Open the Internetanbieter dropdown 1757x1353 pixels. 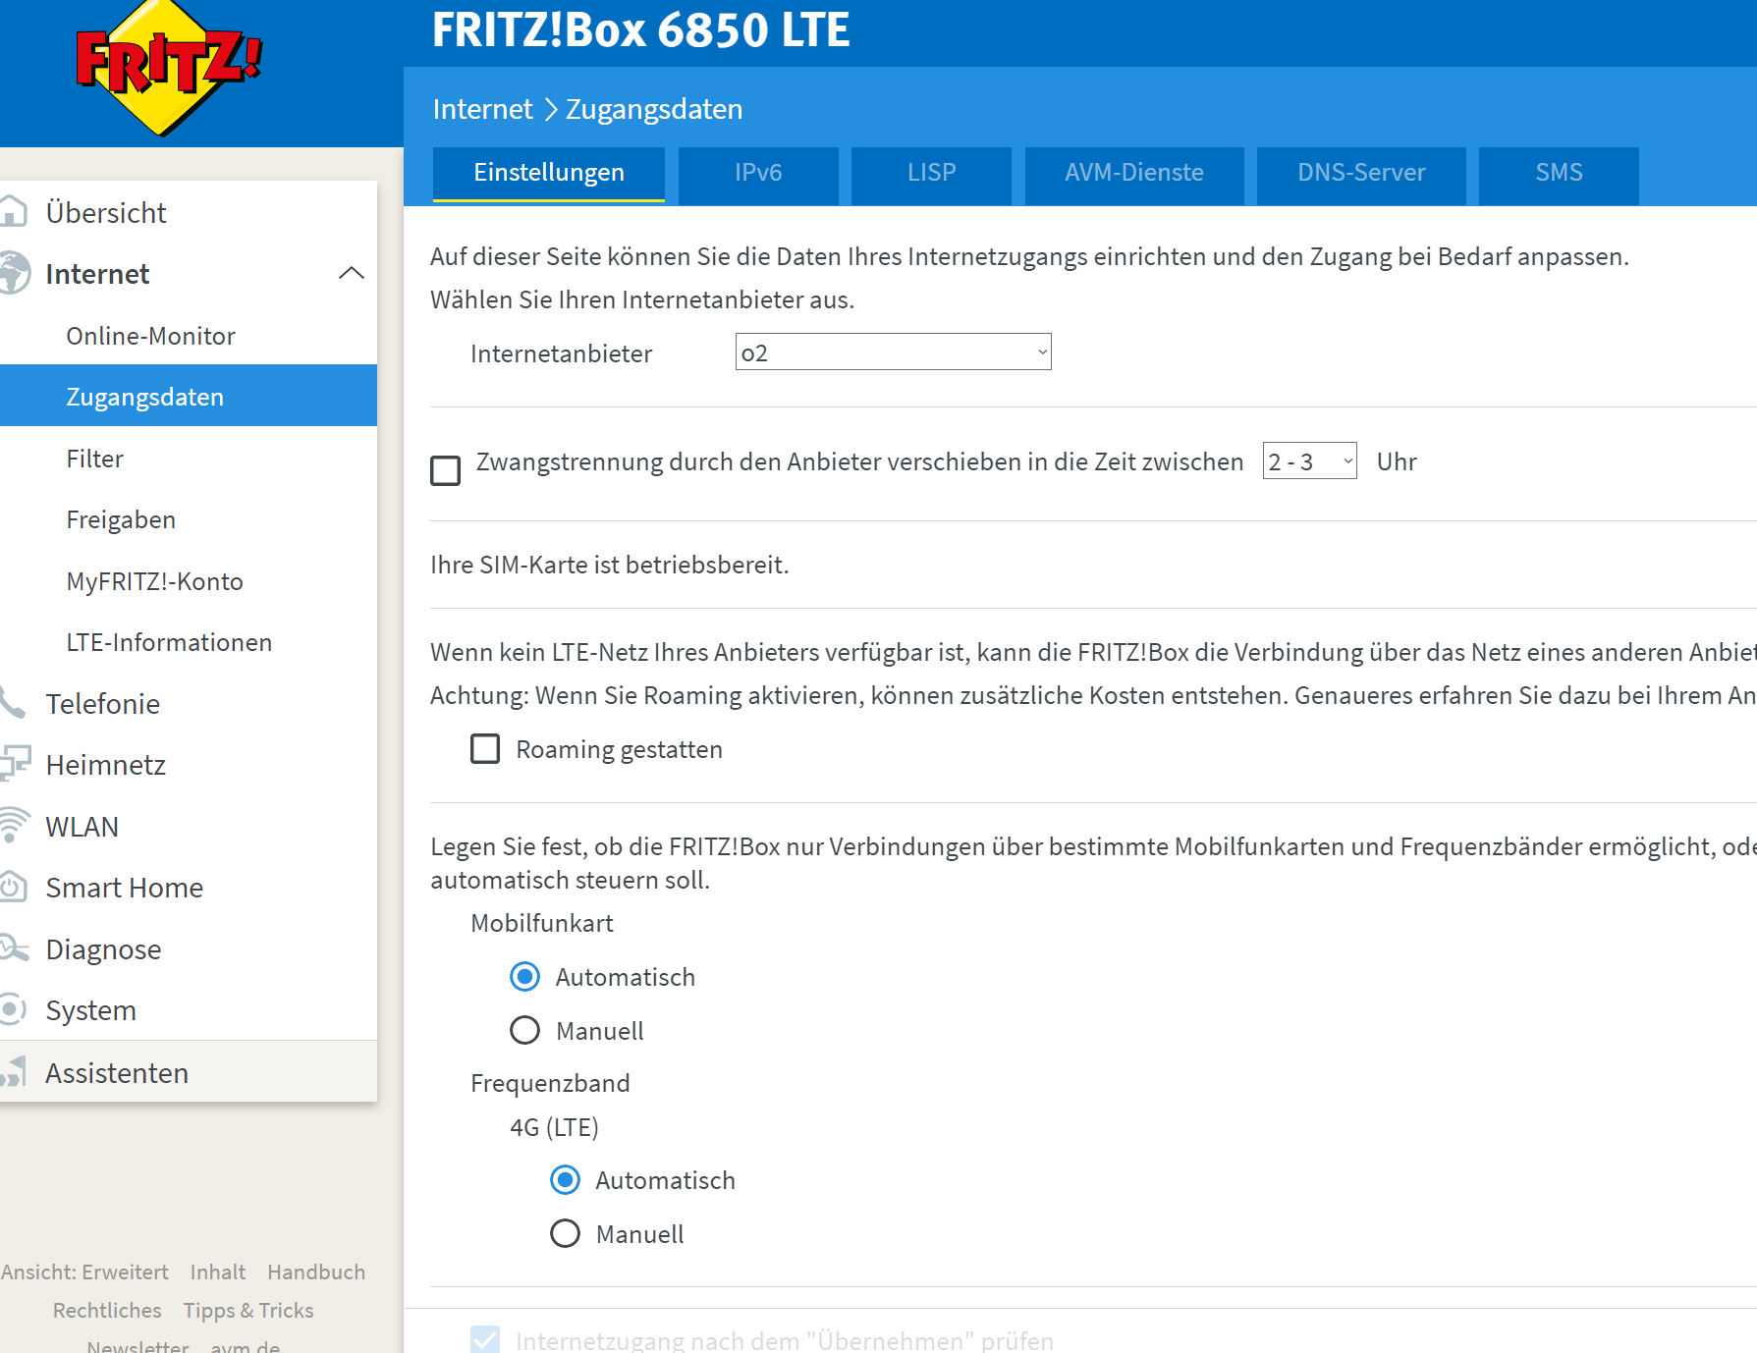point(893,352)
